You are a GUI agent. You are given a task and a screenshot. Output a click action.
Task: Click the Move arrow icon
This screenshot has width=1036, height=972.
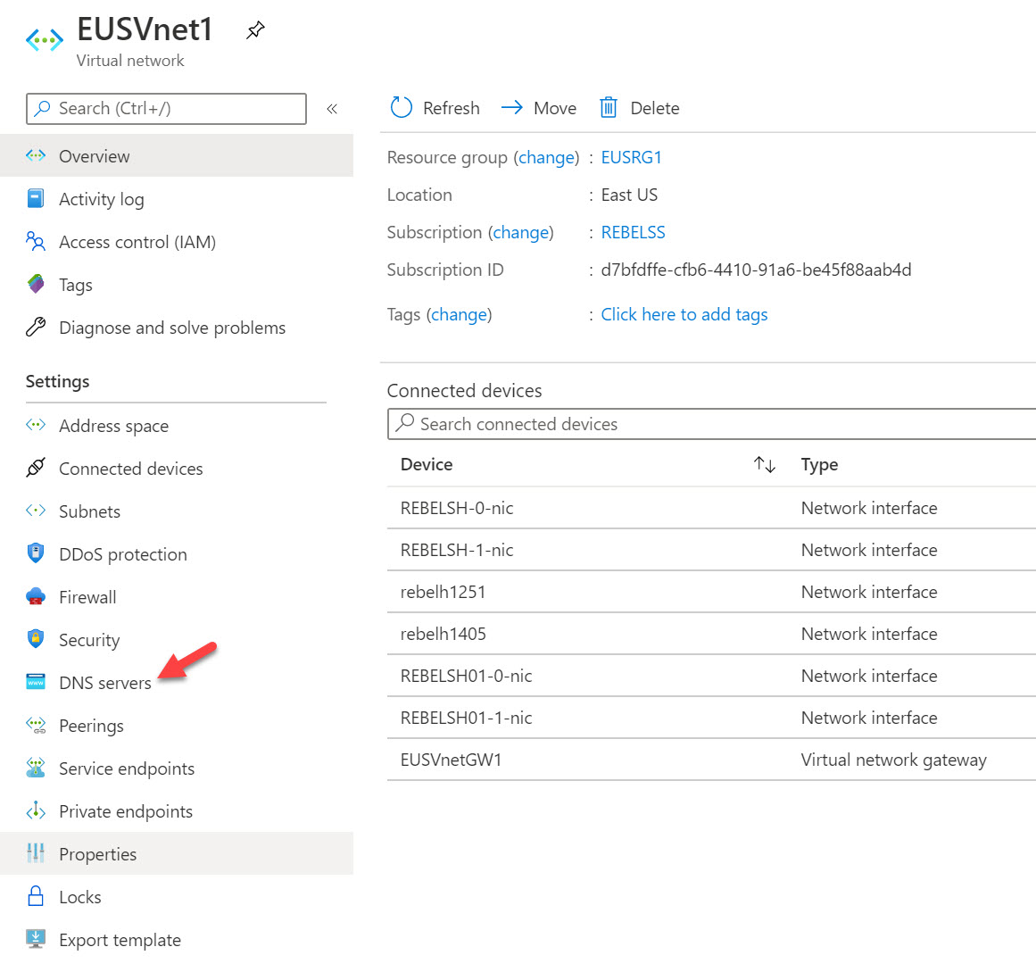(x=512, y=107)
